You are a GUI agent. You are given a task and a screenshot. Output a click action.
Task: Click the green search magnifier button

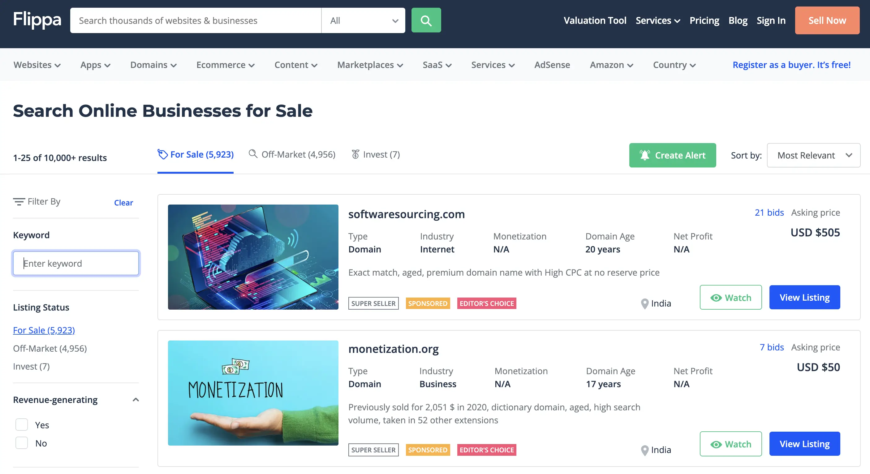(x=426, y=20)
